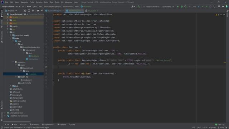
Task: Open the TODO tool window
Action: (23, 125)
